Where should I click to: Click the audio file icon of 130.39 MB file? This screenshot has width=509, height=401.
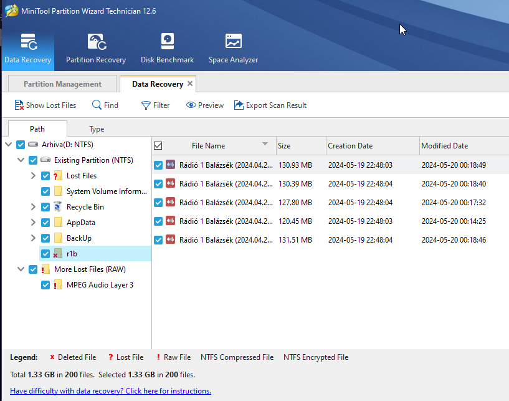(171, 183)
